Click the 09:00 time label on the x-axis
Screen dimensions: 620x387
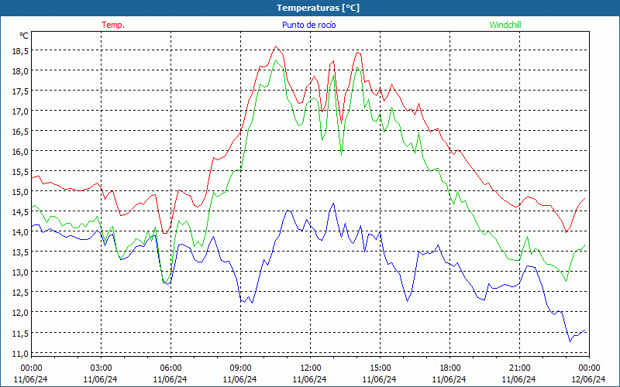click(240, 368)
